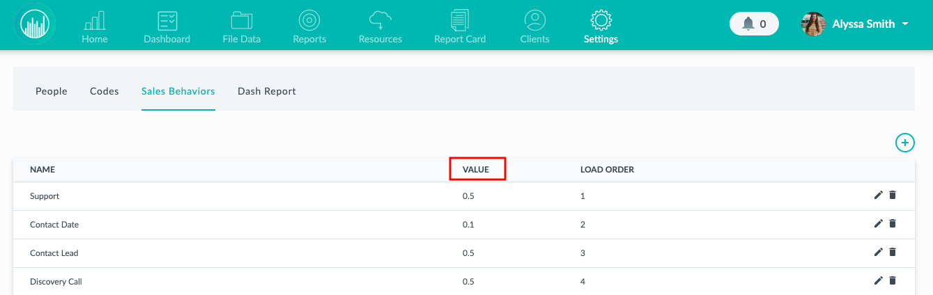Expand the Alyssa Smith user dropdown
The image size is (933, 295).
pyautogui.click(x=905, y=24)
